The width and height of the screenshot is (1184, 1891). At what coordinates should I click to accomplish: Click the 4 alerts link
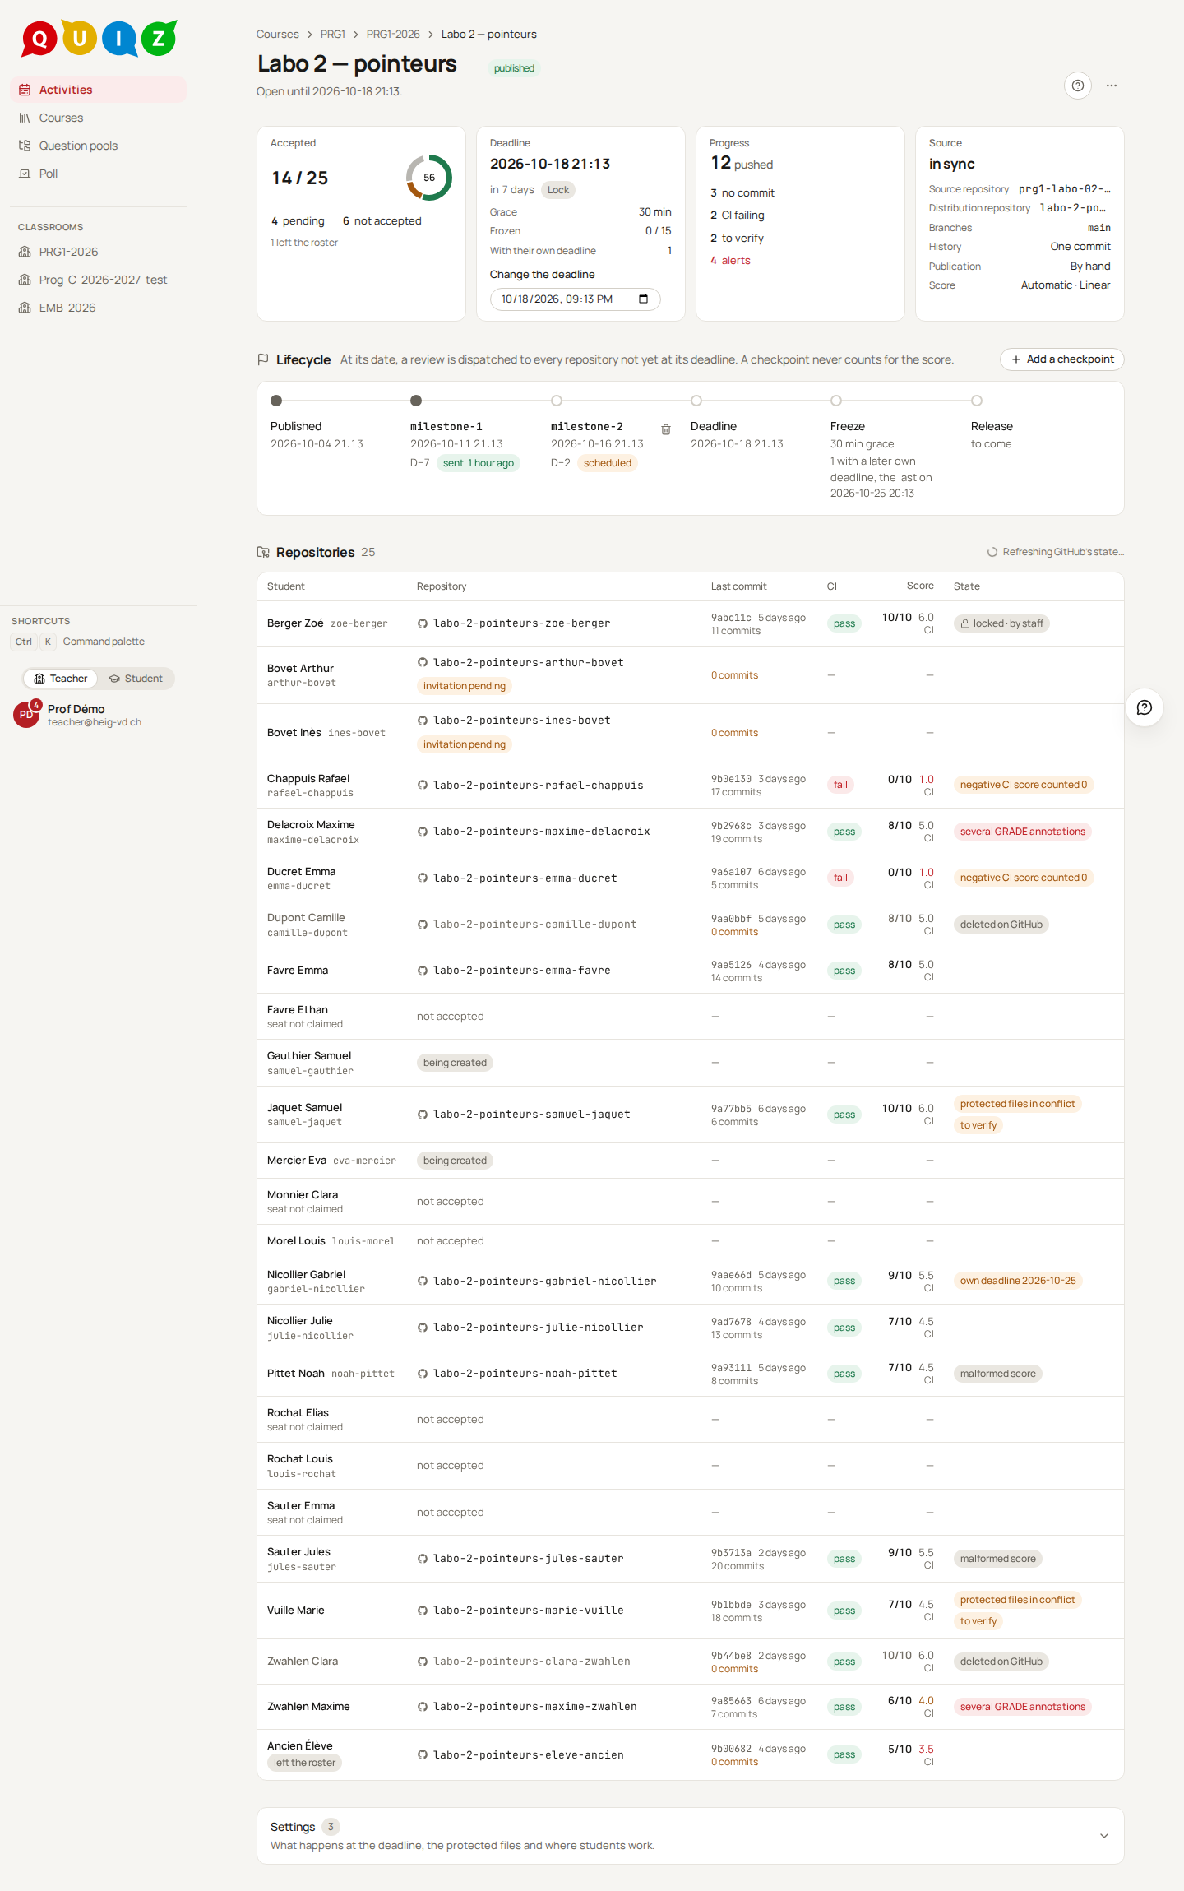[730, 261]
